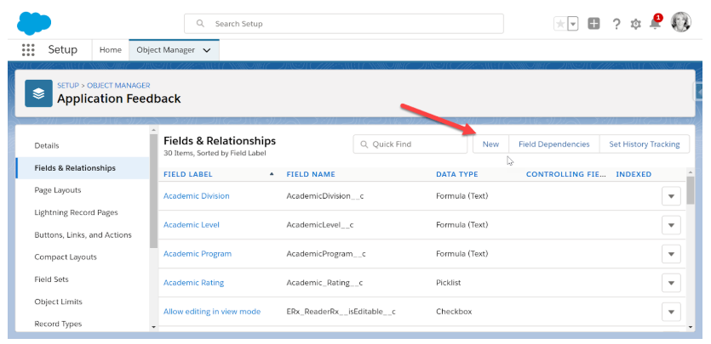711x344 pixels.
Task: Click the Salesforce cloud logo
Action: click(34, 22)
